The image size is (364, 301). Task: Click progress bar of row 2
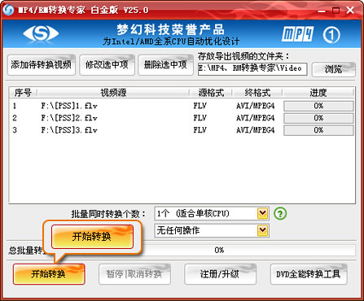pyautogui.click(x=318, y=118)
